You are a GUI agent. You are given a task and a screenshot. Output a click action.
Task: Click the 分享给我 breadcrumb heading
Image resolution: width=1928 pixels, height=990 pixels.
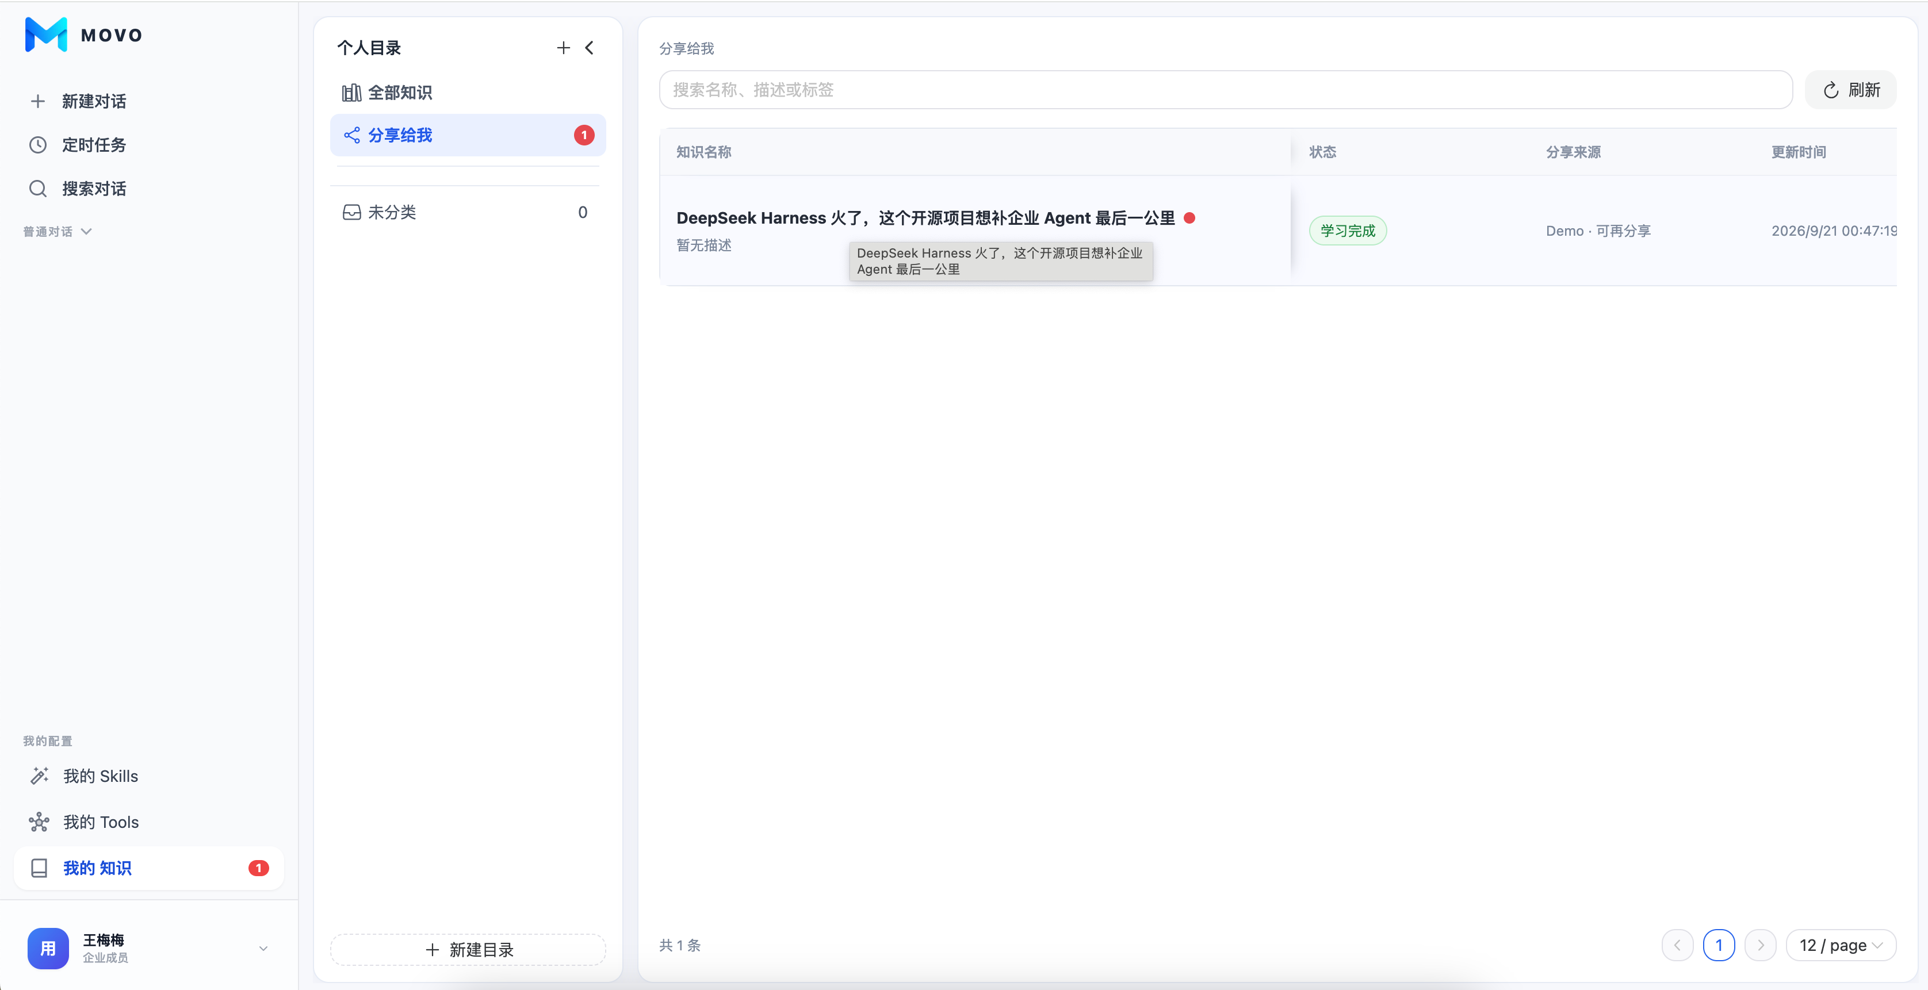click(x=687, y=49)
